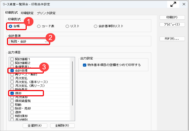Switch to the プリンタ設定 tab
Screen dimensions: 189x131
click(46, 13)
